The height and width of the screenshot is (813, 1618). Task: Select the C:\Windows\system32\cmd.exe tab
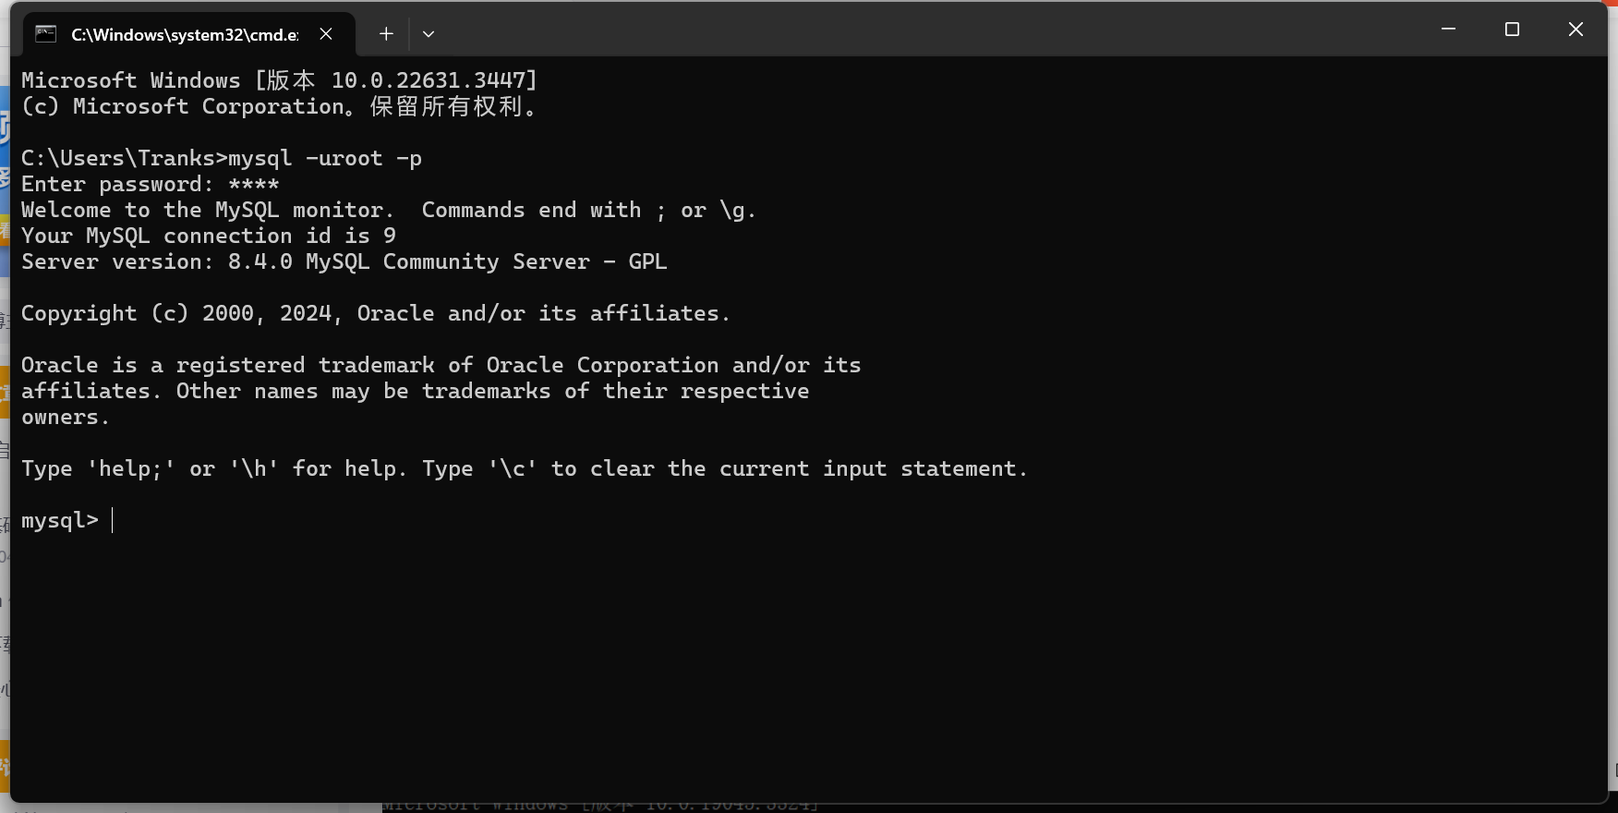(185, 34)
